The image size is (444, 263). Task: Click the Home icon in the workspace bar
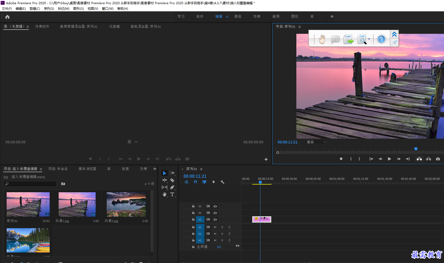point(7,17)
